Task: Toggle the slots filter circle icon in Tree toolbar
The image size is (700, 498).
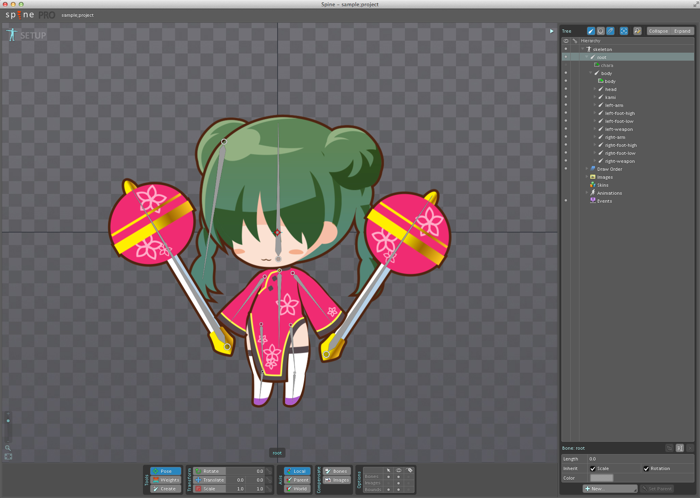Action: pos(601,31)
